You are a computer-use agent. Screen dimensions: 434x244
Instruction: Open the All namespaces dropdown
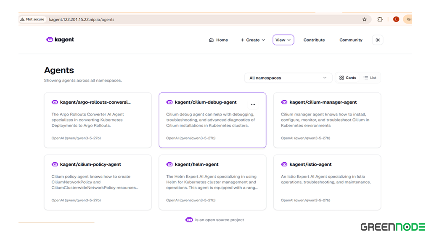point(288,78)
